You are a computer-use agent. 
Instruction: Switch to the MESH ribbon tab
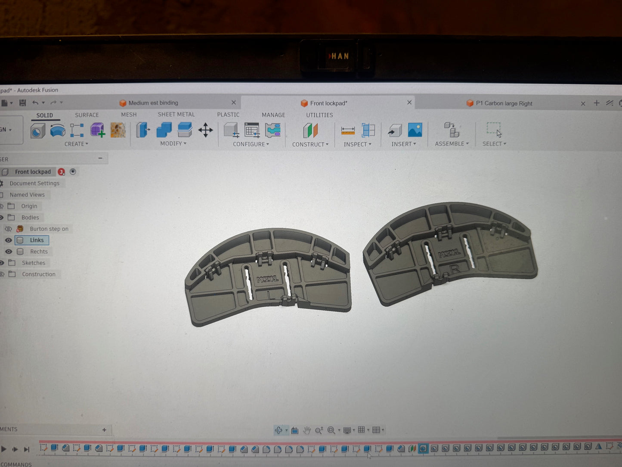[129, 115]
